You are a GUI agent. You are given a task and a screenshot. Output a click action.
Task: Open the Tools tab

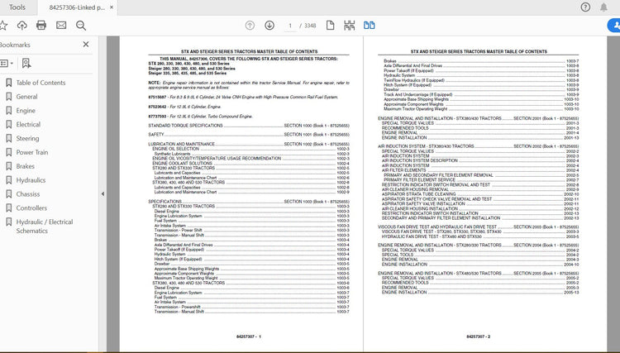coord(17,7)
